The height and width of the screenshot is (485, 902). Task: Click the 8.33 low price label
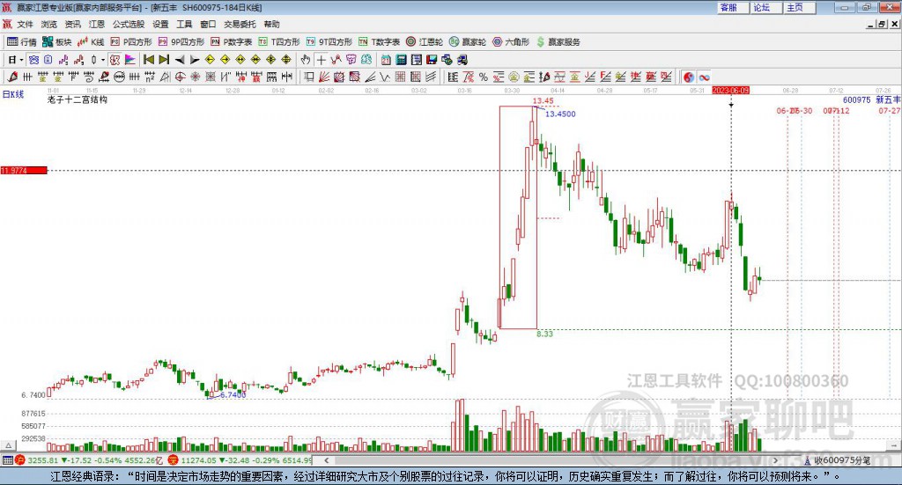tap(544, 334)
